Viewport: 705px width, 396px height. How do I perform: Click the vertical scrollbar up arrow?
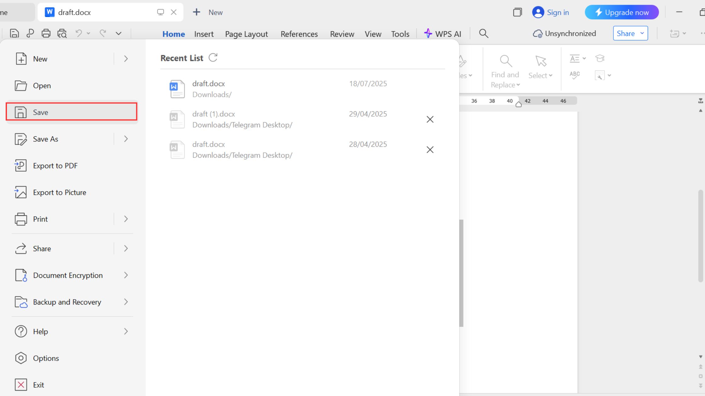click(701, 110)
